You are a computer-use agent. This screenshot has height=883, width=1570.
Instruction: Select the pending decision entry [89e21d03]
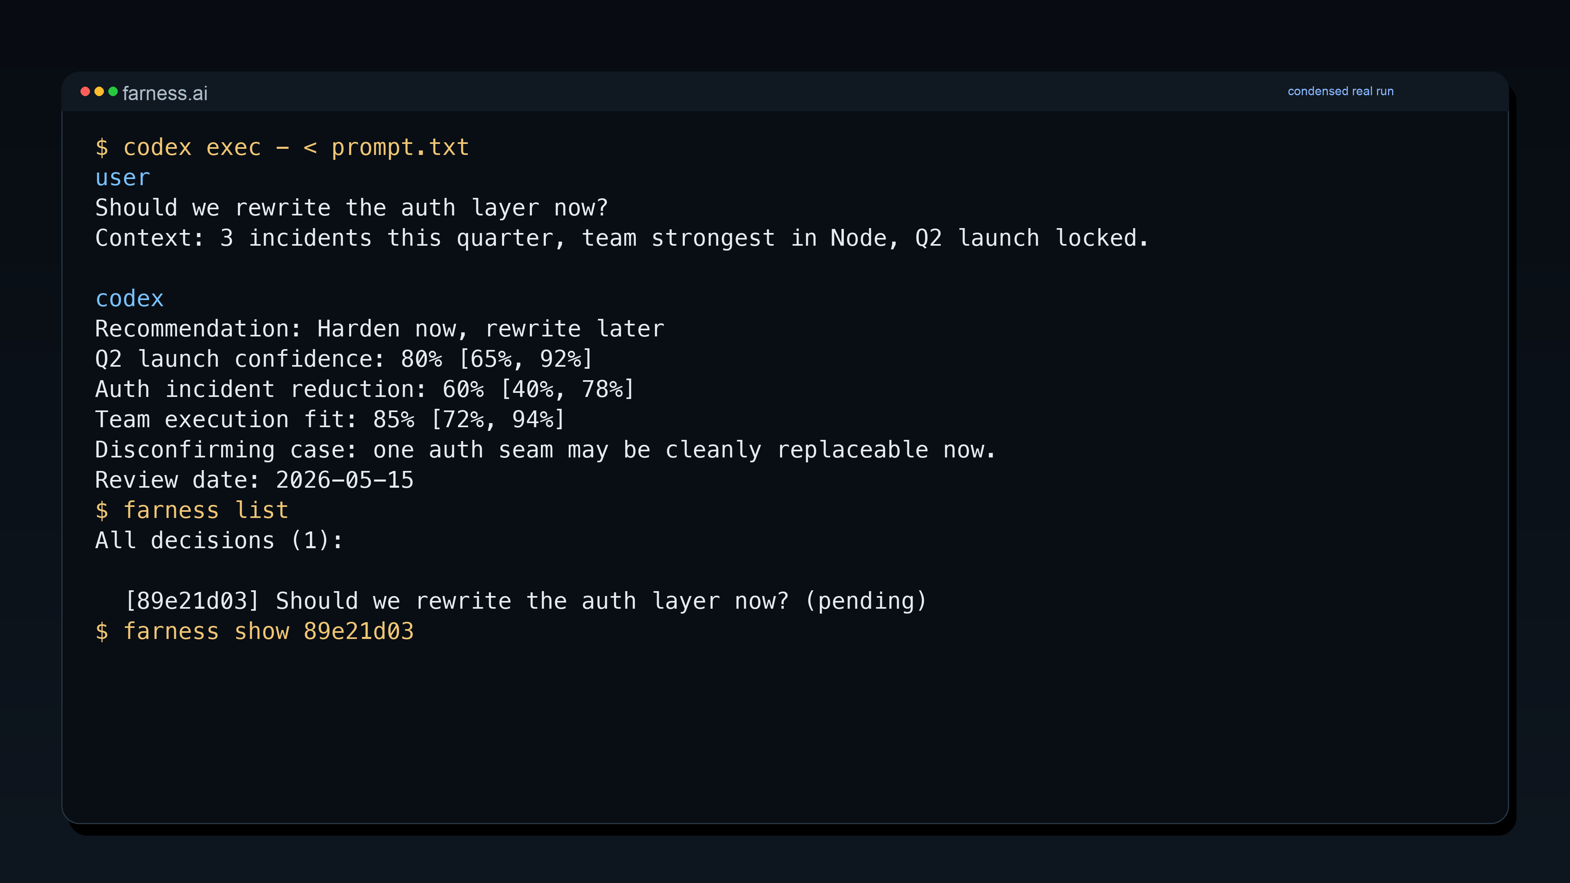(525, 601)
